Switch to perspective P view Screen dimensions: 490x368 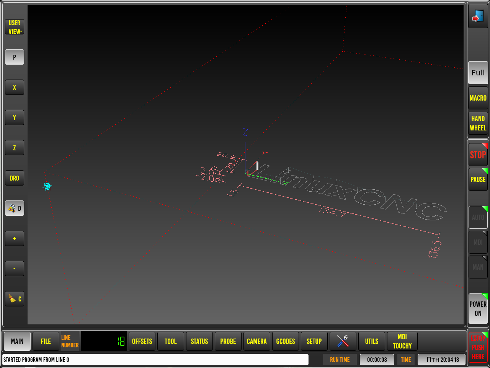click(15, 57)
